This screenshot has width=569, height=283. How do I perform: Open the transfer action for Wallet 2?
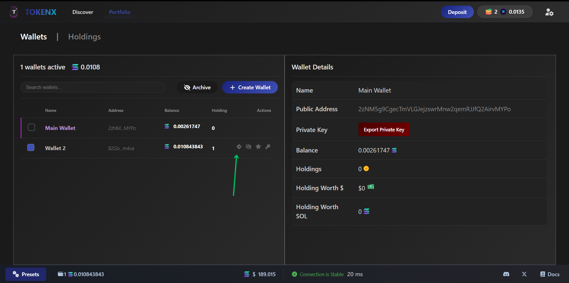tap(239, 147)
